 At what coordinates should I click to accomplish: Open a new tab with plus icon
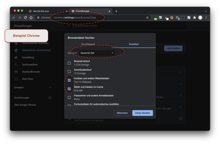(116, 11)
